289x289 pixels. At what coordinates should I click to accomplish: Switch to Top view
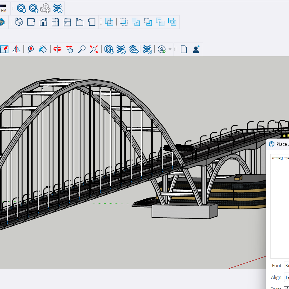pyautogui.click(x=31, y=22)
